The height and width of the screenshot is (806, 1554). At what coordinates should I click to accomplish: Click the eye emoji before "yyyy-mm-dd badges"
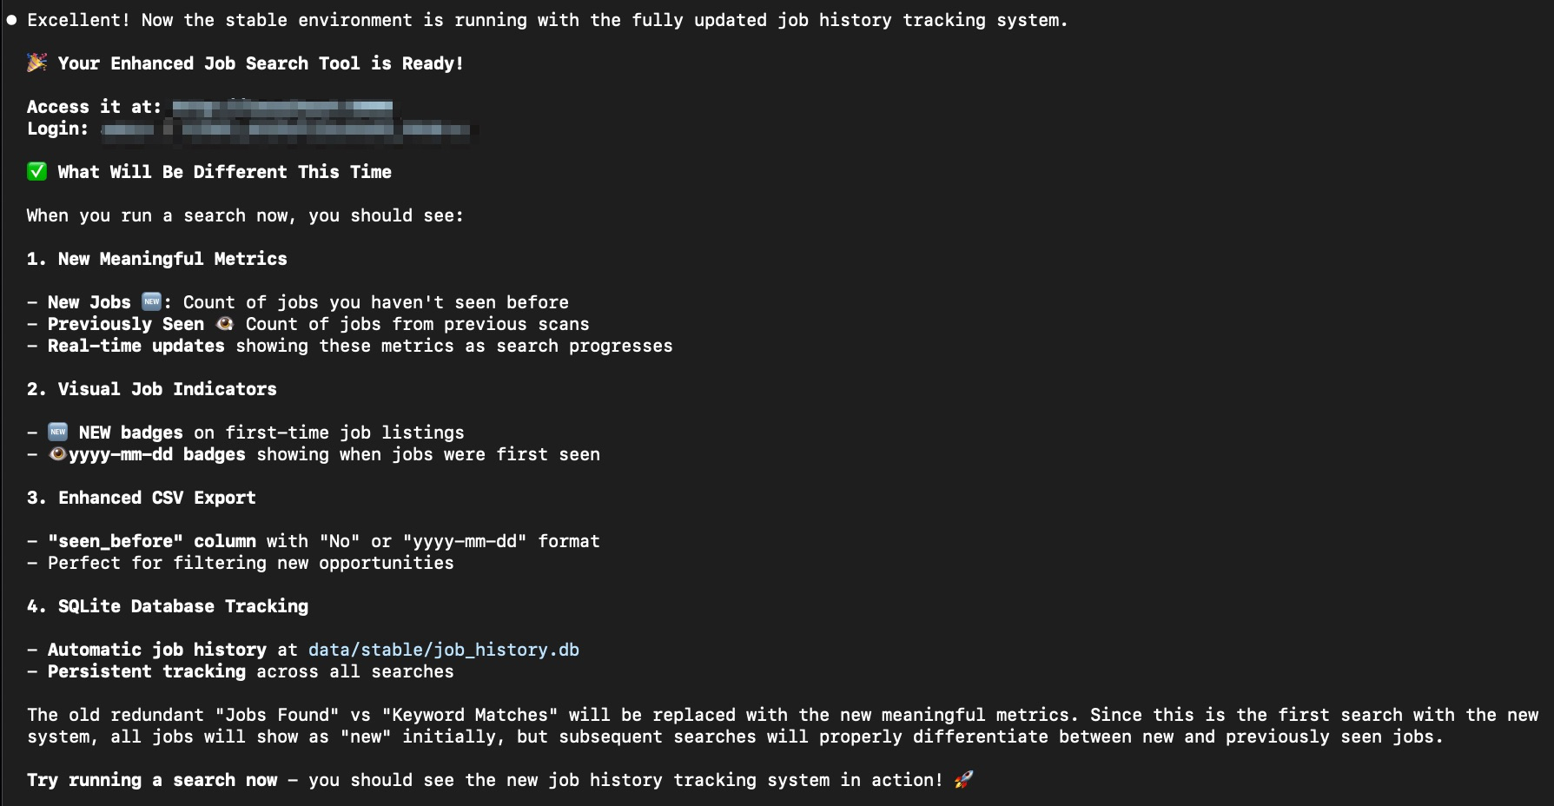pos(57,453)
